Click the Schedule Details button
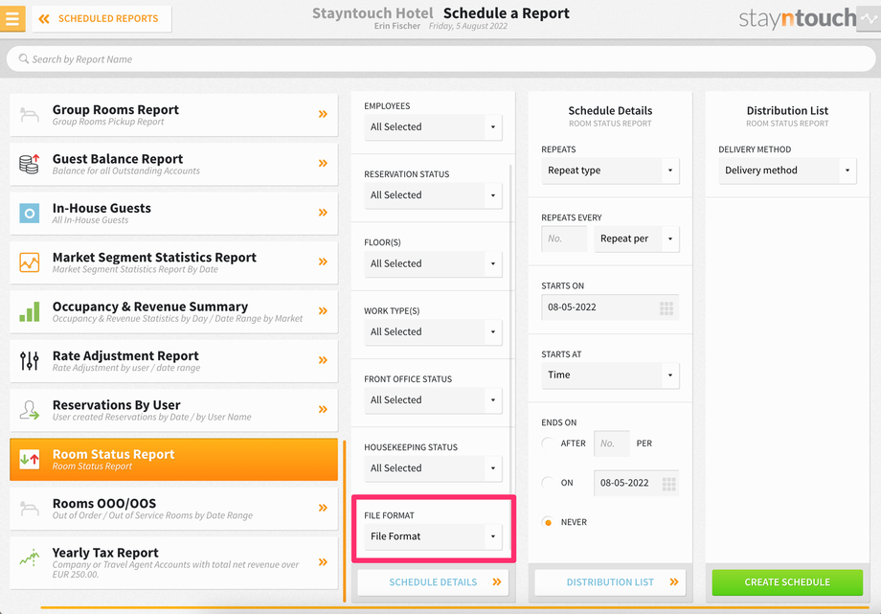The image size is (881, 614). pyautogui.click(x=433, y=582)
